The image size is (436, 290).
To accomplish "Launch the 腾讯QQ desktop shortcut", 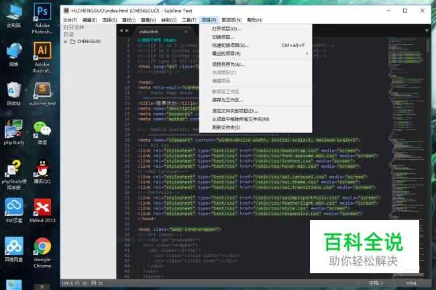I will pos(42,171).
